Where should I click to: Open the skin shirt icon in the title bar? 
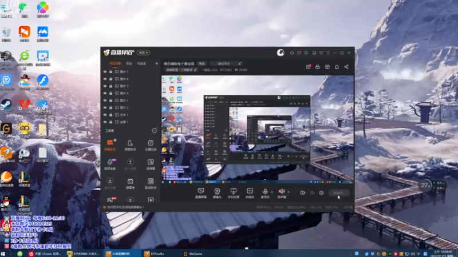(x=321, y=53)
